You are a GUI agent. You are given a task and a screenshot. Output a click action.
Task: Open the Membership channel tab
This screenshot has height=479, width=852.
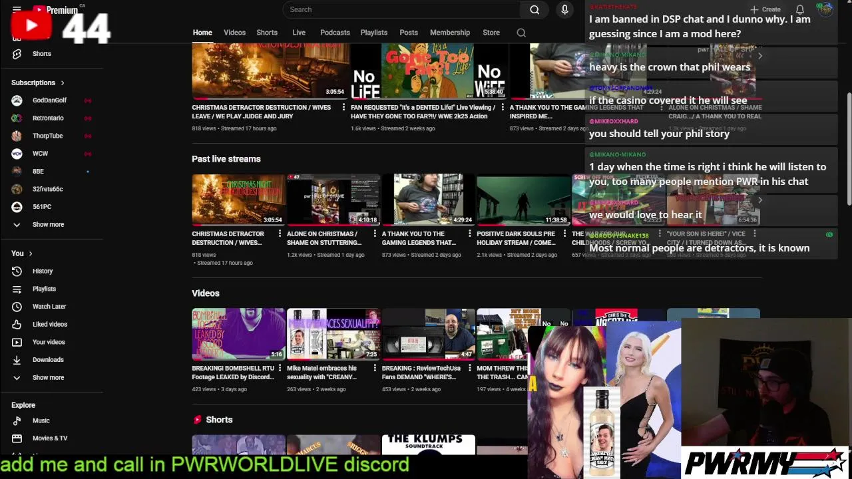coord(450,33)
